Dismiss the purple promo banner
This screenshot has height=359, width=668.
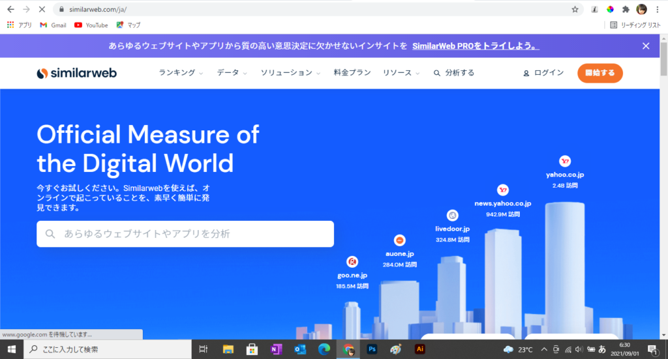point(646,46)
